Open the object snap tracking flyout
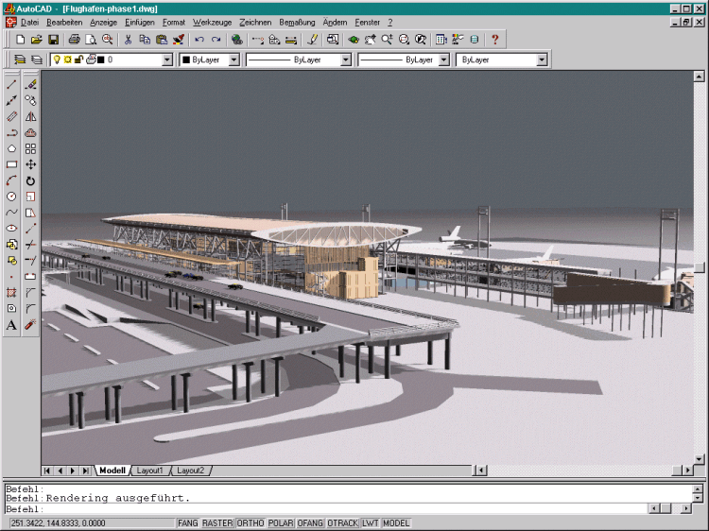Viewport: 709px width, 531px height. point(258,40)
